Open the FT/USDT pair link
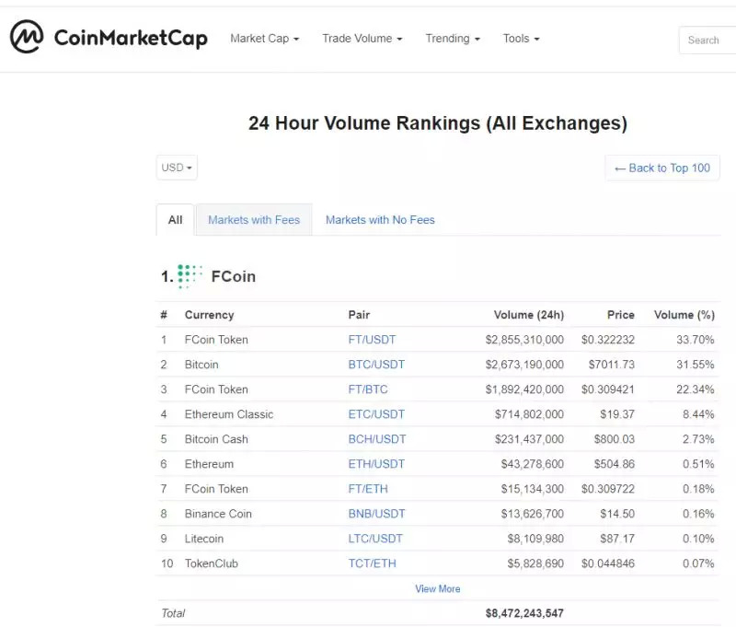Image resolution: width=736 pixels, height=627 pixels. pyautogui.click(x=372, y=340)
